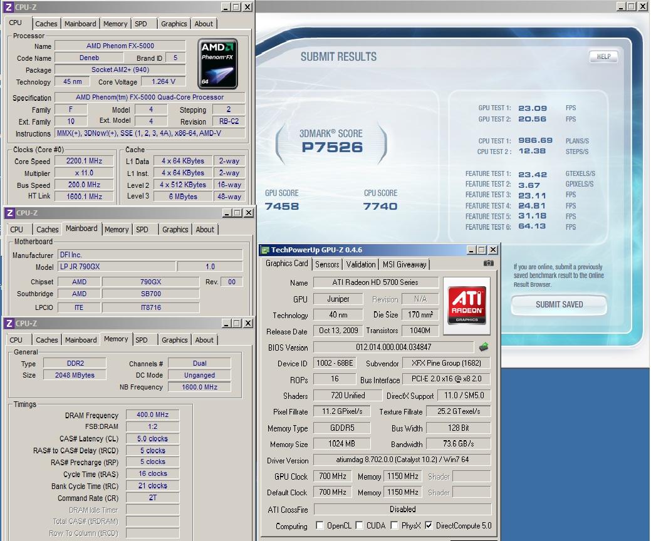Close the CPU-Z Mainboard window

point(248,213)
